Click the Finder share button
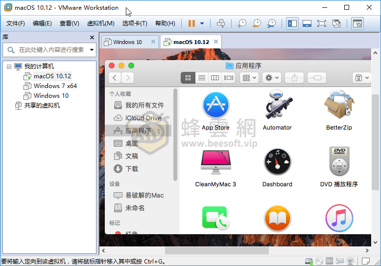The image size is (381, 266). pos(294,78)
